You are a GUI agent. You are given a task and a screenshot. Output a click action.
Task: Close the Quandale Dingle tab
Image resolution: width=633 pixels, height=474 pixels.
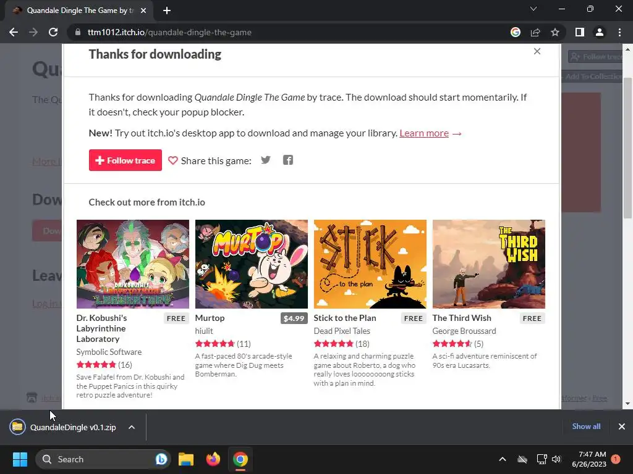[143, 10]
